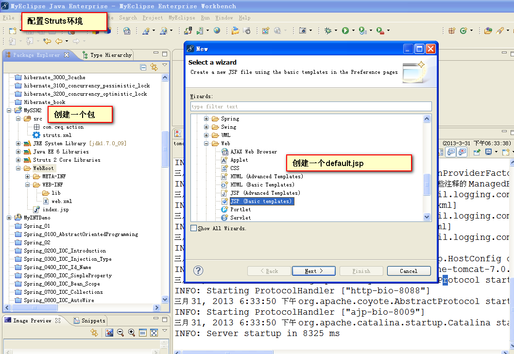Click the green Run icon
514x354 pixels.
345,31
